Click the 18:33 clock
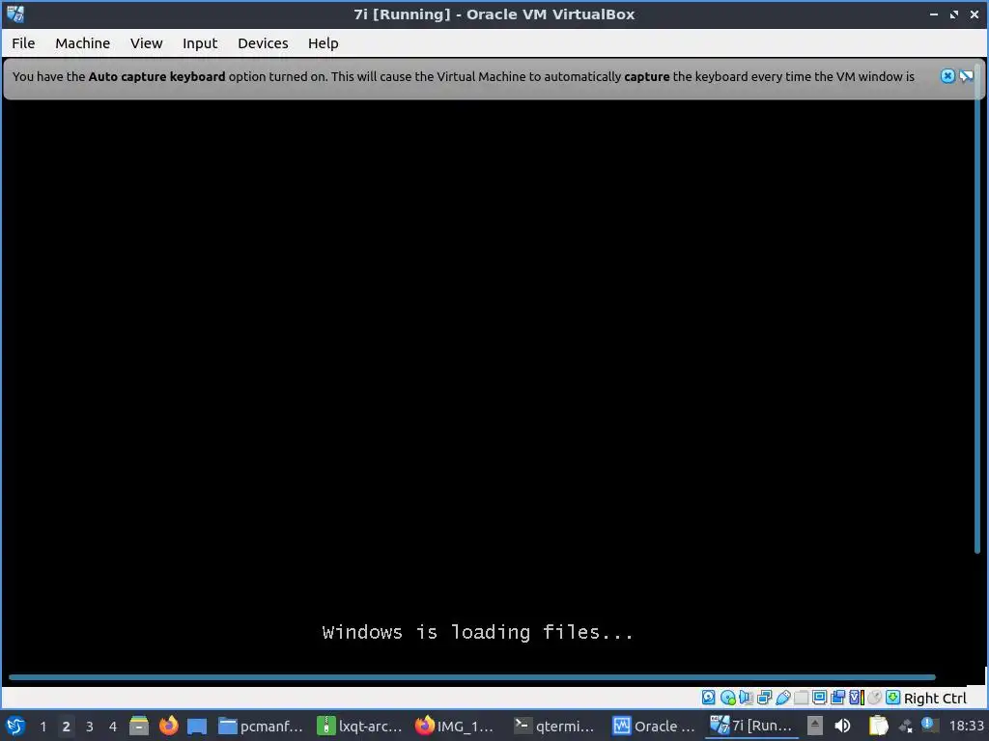Viewport: 989px width, 741px height. tap(966, 727)
